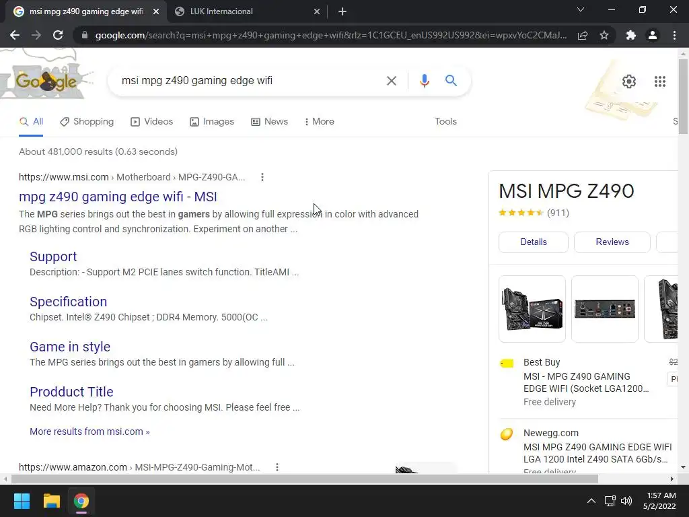Screen dimensions: 689x517
Task: Switch to LUK Internacional tab
Action: 246,11
